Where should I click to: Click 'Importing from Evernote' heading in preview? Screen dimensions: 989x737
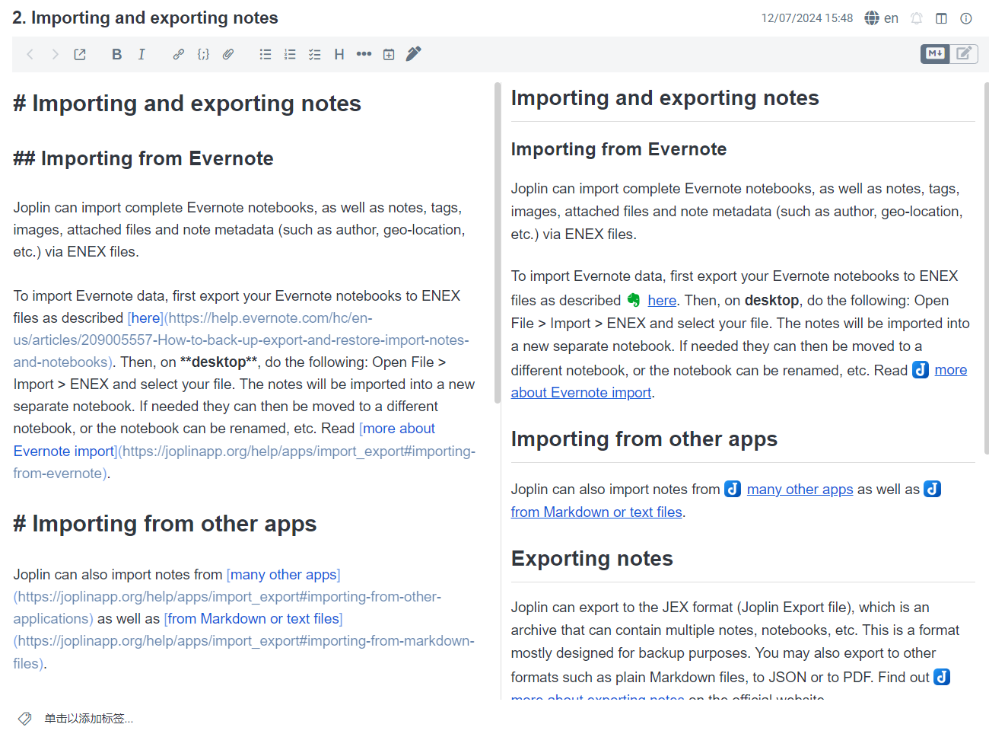click(619, 148)
